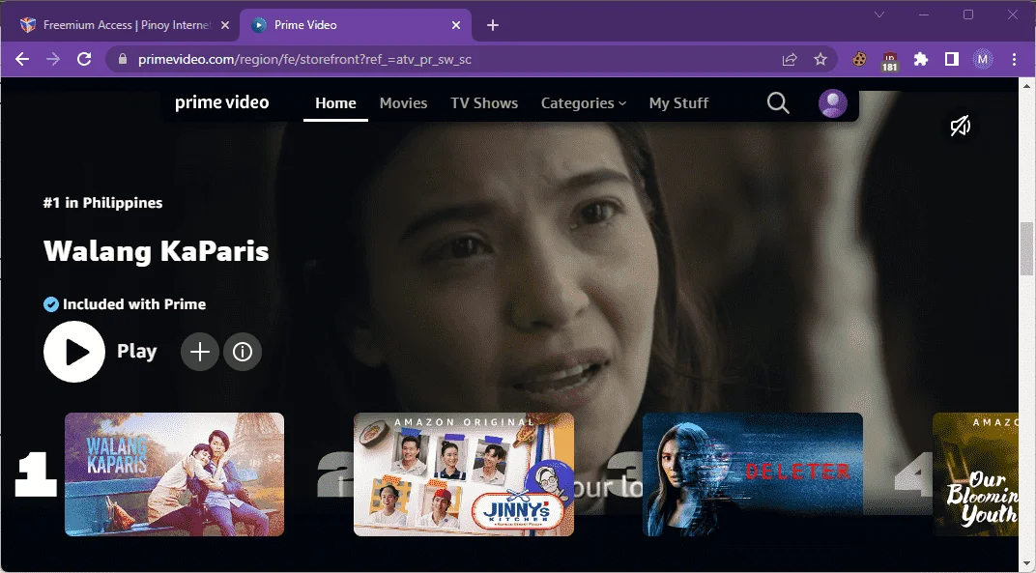
Task: Open a new browser tab
Action: coord(492,25)
